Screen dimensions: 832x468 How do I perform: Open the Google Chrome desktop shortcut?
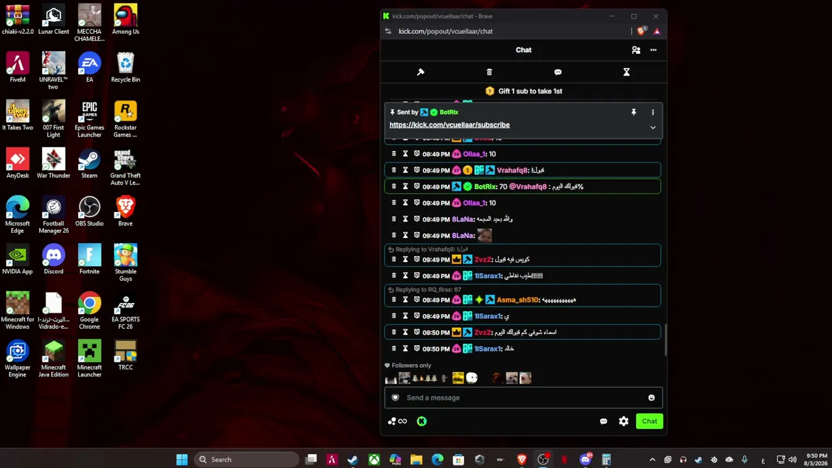(89, 311)
